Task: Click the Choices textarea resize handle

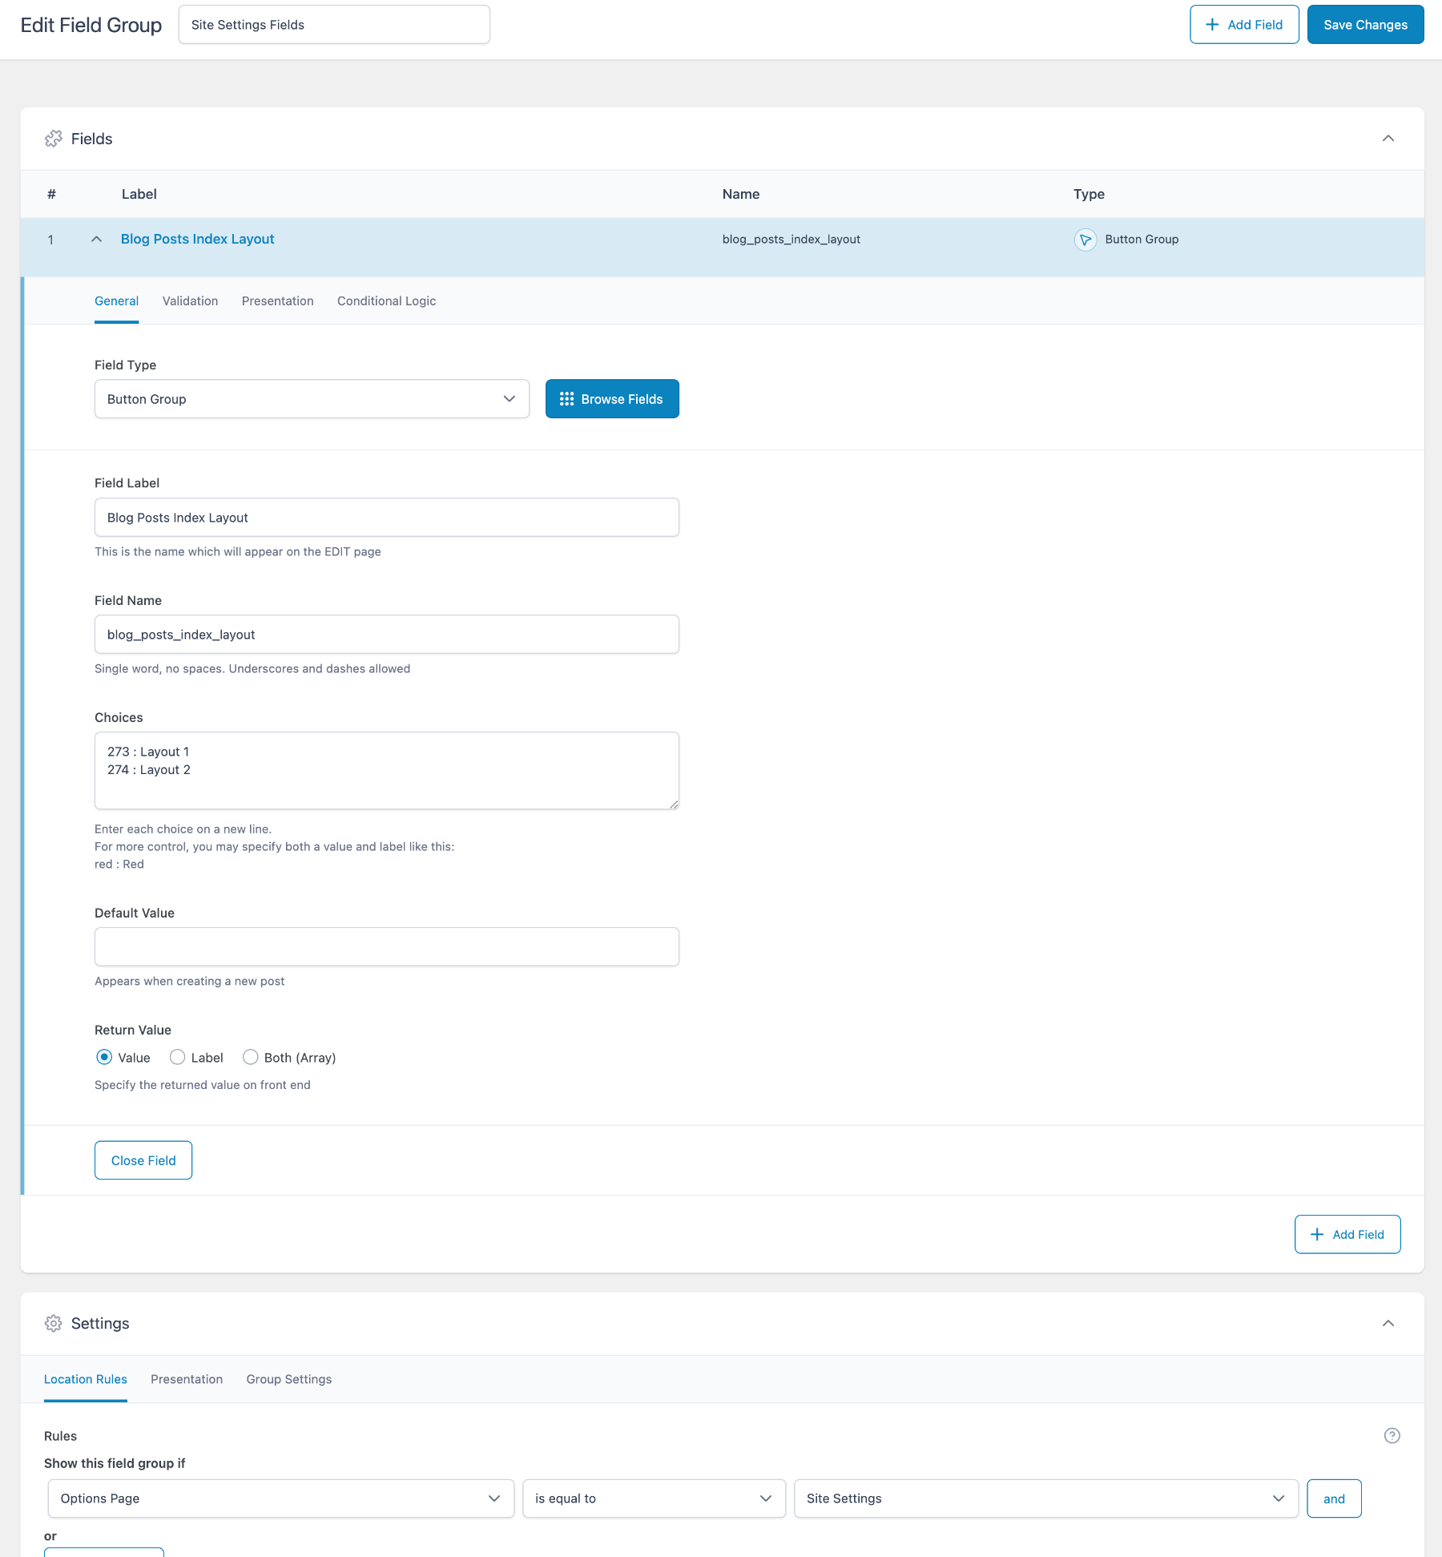Action: tap(674, 804)
